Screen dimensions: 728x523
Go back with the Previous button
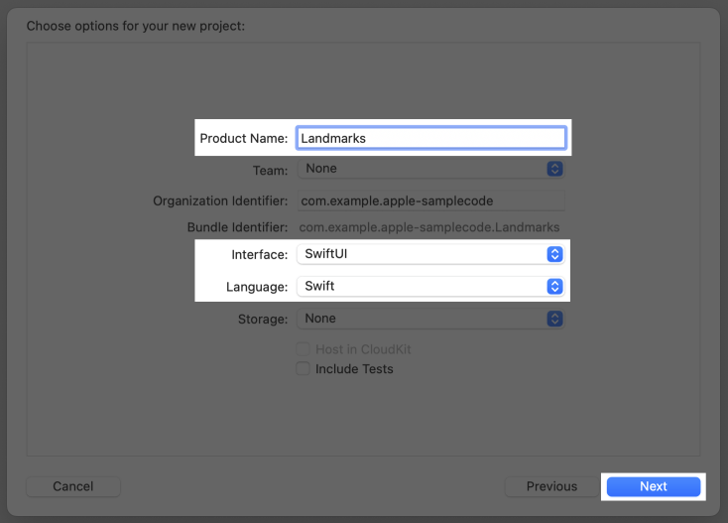pos(551,486)
